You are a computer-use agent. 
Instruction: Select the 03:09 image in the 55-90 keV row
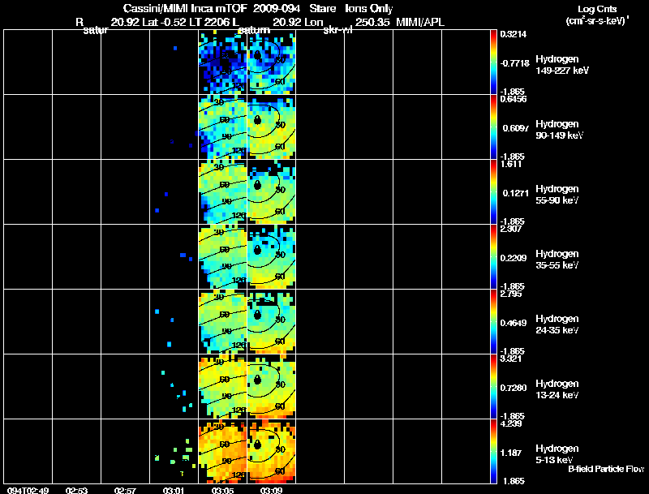pyautogui.click(x=272, y=192)
